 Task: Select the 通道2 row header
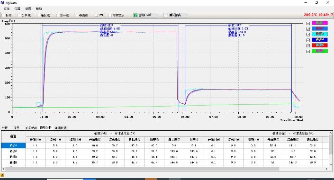(x=13, y=151)
